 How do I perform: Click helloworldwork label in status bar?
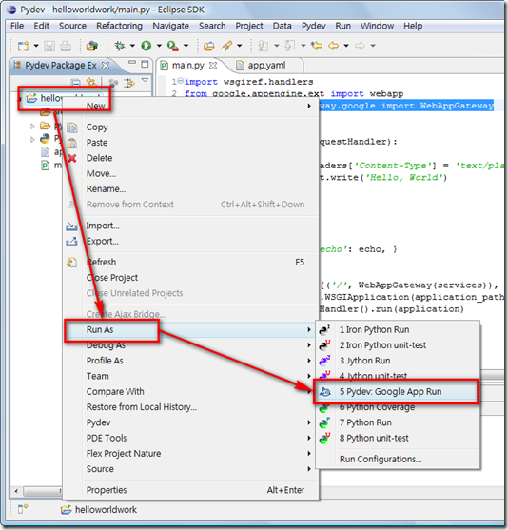pyautogui.click(x=106, y=510)
